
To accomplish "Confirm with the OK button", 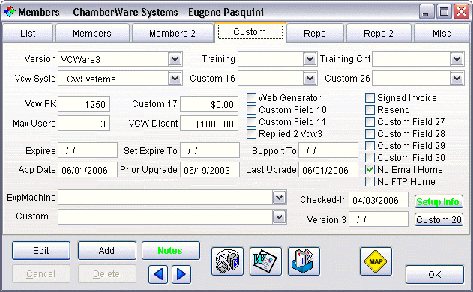I will click(434, 275).
